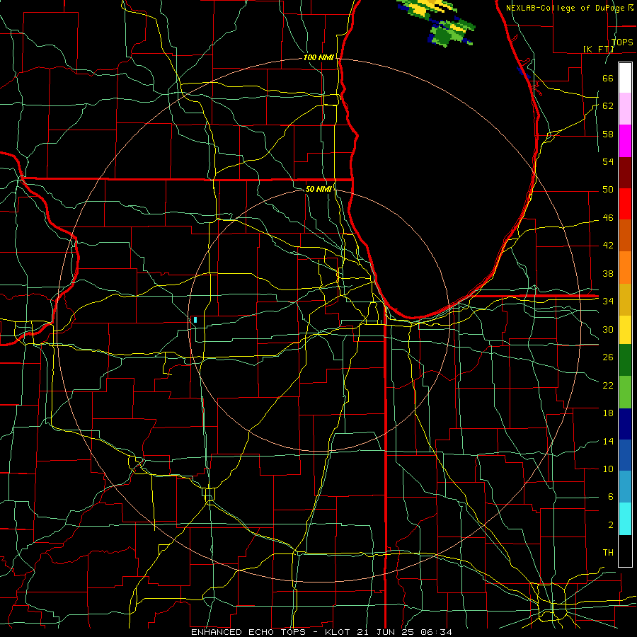
Task: Click the dark orange legend swatch
Action: pos(625,236)
